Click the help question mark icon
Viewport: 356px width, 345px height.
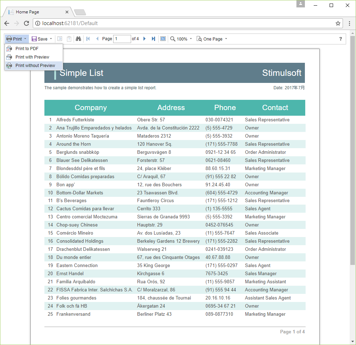pyautogui.click(x=340, y=39)
